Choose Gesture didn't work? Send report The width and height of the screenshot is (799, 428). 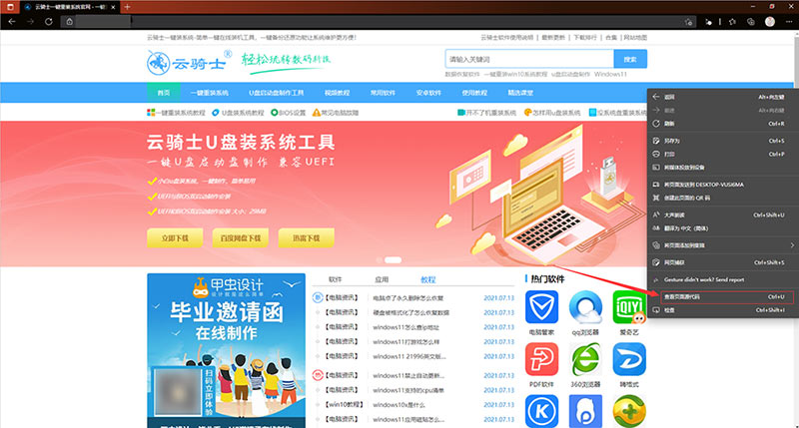(x=722, y=279)
